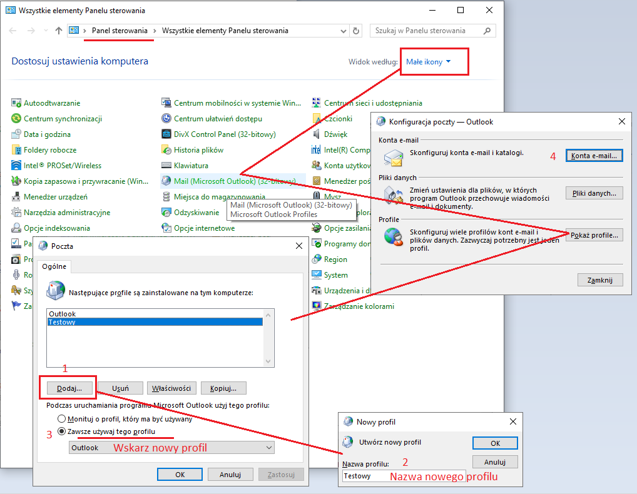Open Konta użytkowników icon
The image size is (637, 494).
pos(317,166)
